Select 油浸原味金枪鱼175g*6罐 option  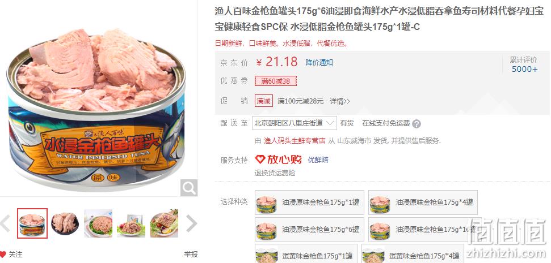click(x=309, y=230)
